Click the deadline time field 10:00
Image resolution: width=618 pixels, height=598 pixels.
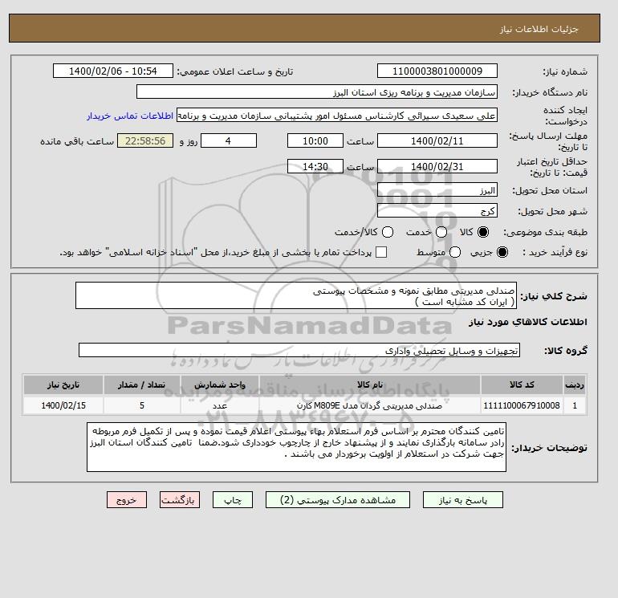(315, 140)
